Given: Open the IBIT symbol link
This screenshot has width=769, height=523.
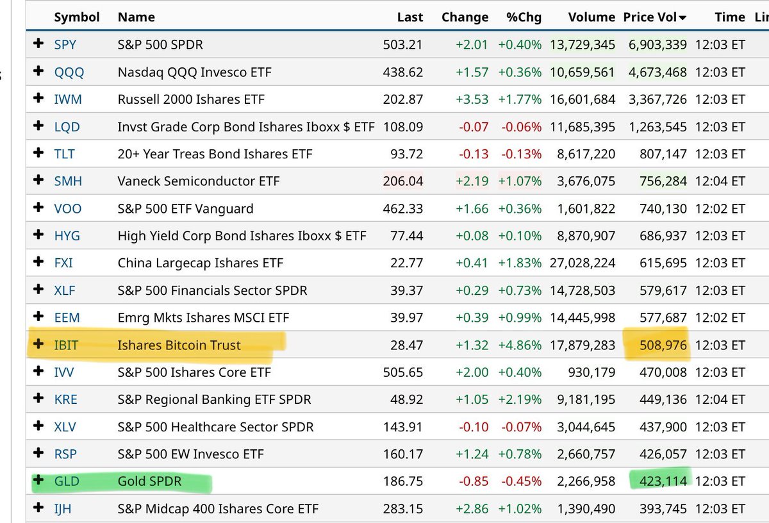Looking at the screenshot, I should (x=66, y=345).
